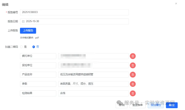Close the 编辑 dialog with X icon

click(x=176, y=3)
